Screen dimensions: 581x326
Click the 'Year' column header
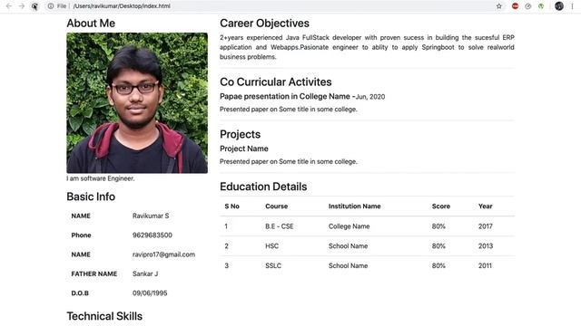click(486, 206)
